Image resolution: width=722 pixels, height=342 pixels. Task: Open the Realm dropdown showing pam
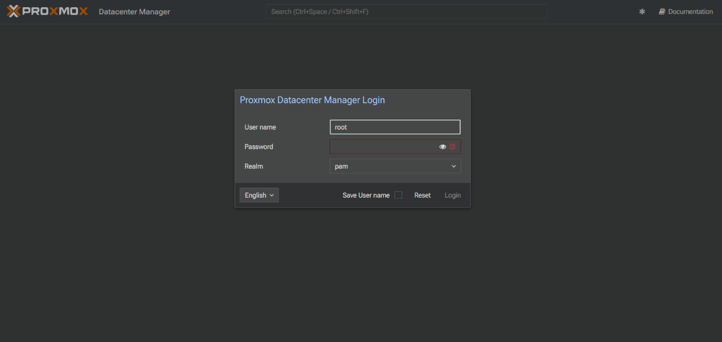[x=395, y=166]
